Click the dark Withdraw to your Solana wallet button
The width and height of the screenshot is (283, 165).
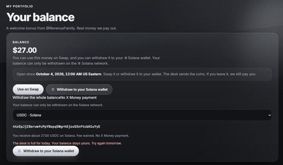tap(79, 89)
